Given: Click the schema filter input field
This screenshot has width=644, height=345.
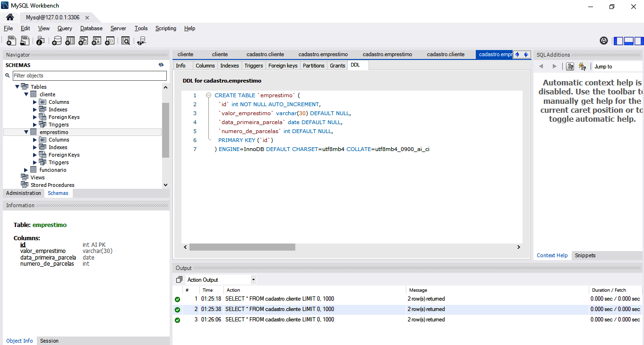Looking at the screenshot, I should [x=90, y=76].
